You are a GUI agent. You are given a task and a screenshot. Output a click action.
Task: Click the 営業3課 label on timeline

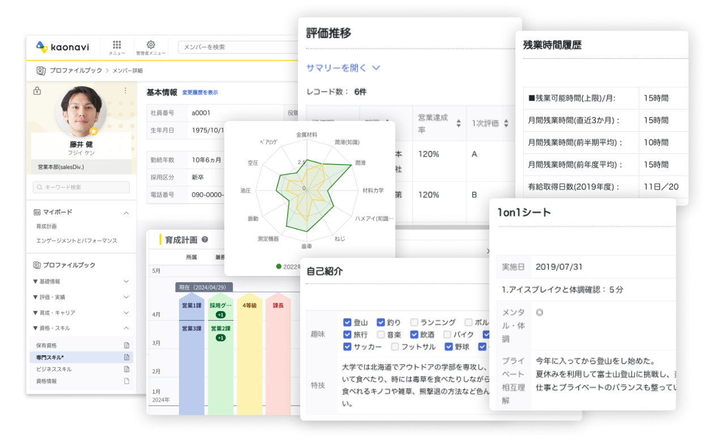(x=191, y=329)
